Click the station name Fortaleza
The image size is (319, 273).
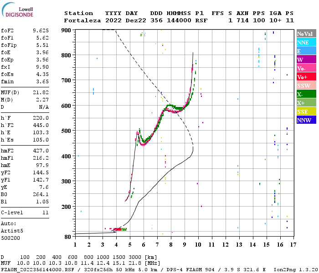[x=82, y=20]
